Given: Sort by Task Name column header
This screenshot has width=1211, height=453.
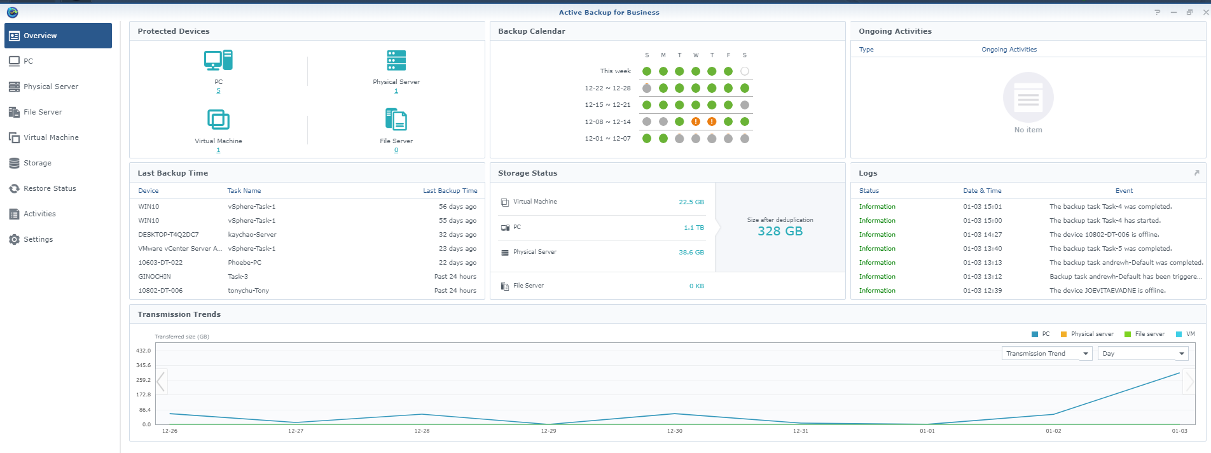Looking at the screenshot, I should pos(244,191).
